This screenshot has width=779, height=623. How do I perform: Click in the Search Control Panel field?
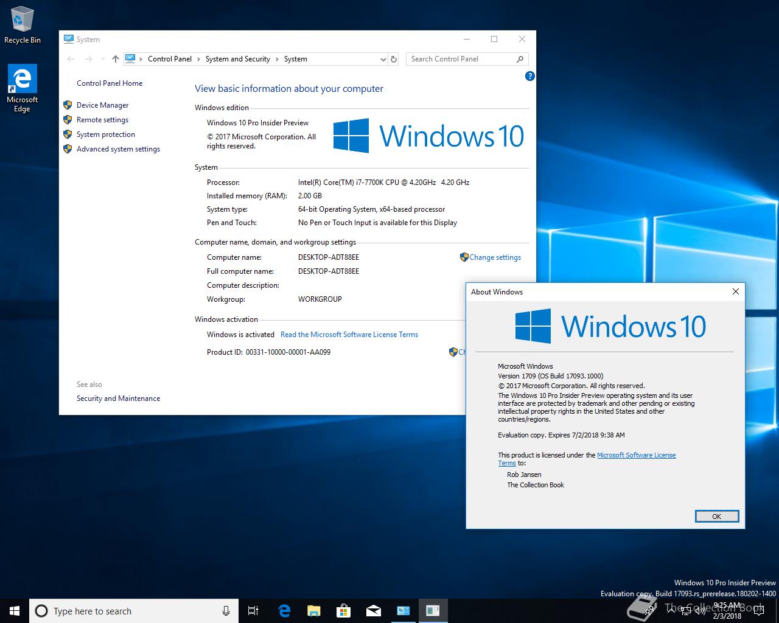point(461,59)
